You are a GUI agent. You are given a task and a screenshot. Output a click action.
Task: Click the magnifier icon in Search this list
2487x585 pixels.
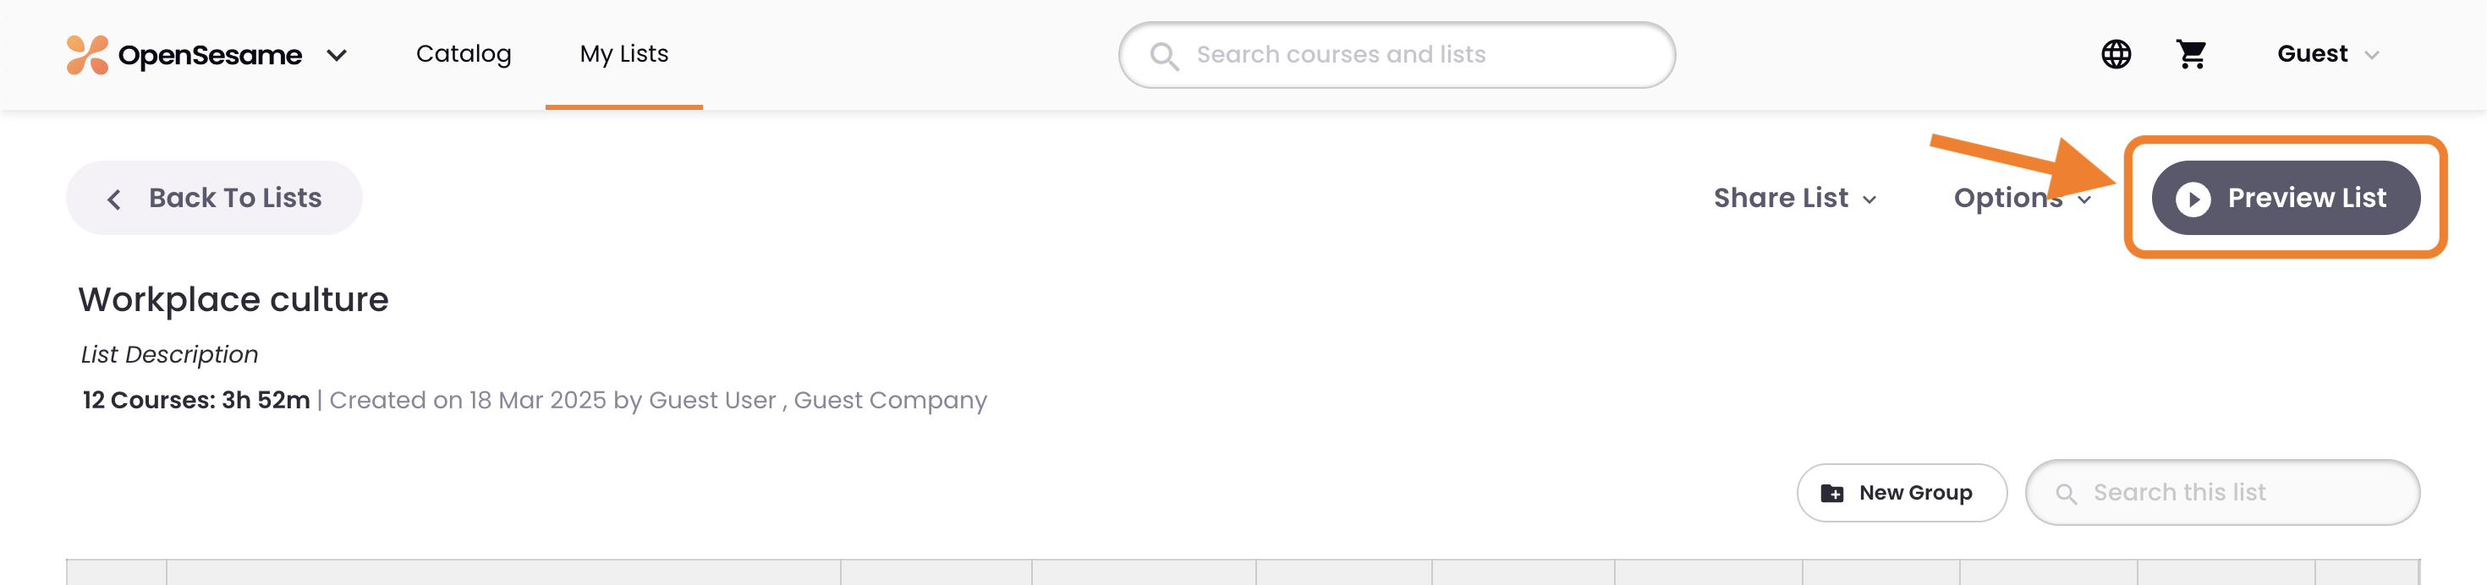2066,492
